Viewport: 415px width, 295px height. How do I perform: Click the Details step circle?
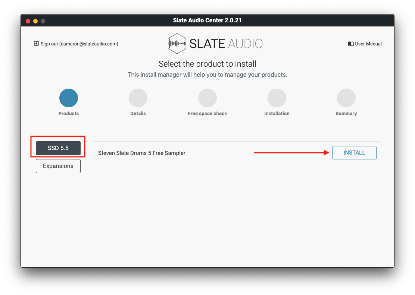(138, 98)
